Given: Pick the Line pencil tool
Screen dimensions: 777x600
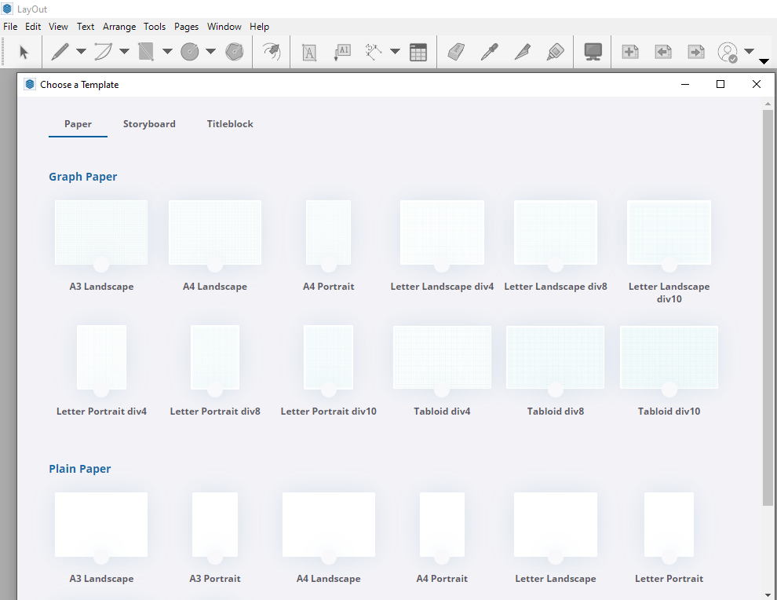Looking at the screenshot, I should [x=60, y=53].
